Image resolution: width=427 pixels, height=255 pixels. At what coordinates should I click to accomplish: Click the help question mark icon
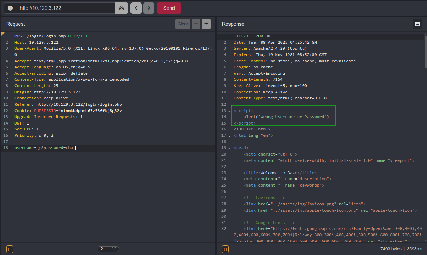pos(10,8)
